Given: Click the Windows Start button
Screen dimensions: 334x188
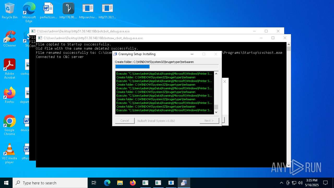Looking at the screenshot, I should click(x=6, y=183).
